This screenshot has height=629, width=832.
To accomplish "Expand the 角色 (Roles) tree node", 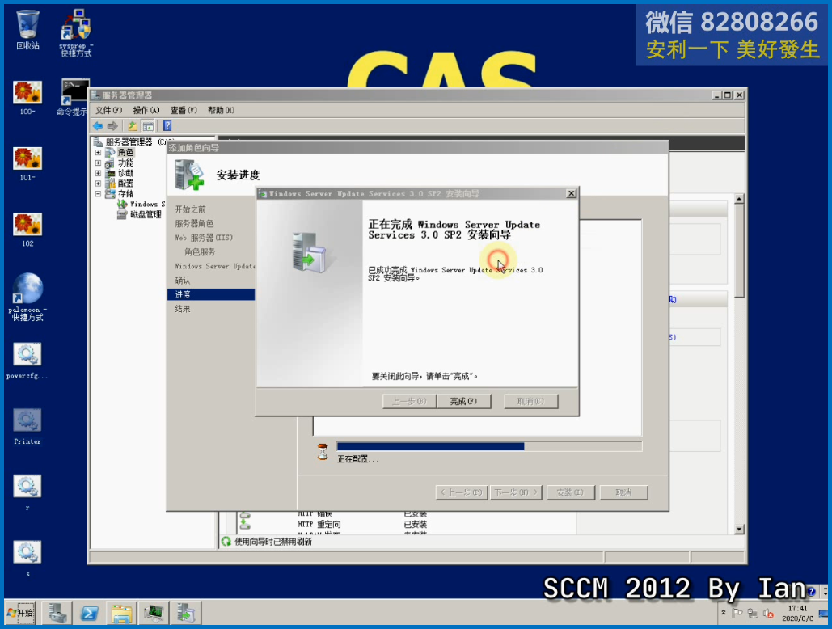I will [x=98, y=153].
